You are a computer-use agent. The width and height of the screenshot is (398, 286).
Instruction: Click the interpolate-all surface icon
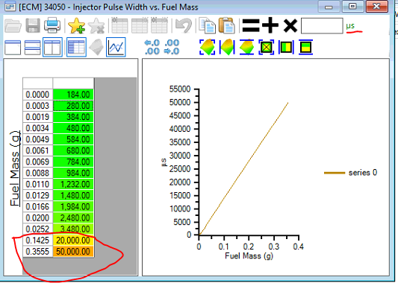click(x=207, y=47)
